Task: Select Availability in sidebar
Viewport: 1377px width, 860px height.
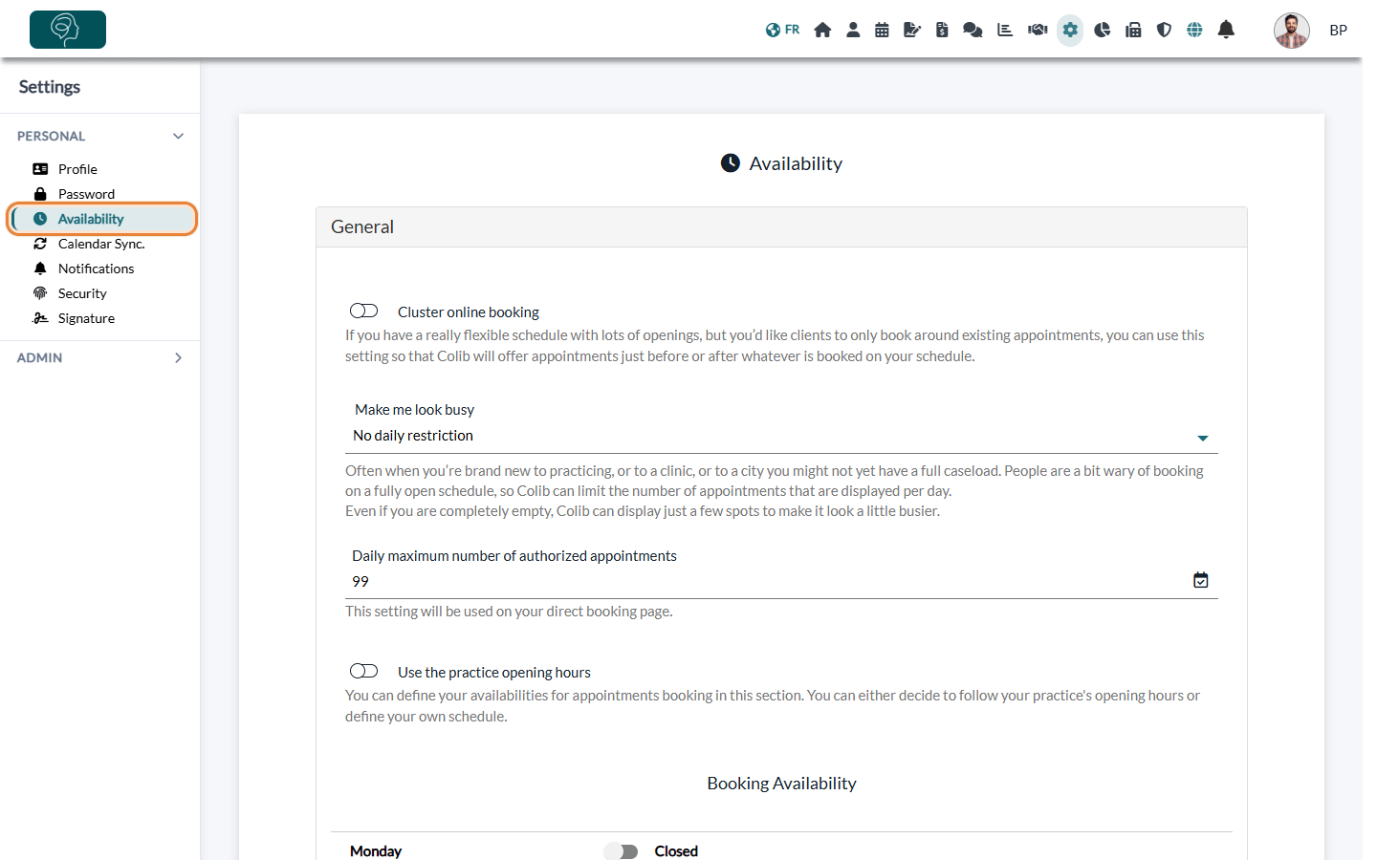Action: tap(102, 219)
